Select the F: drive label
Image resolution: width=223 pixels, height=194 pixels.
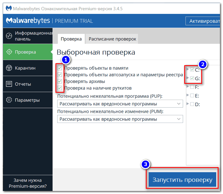click(x=197, y=87)
